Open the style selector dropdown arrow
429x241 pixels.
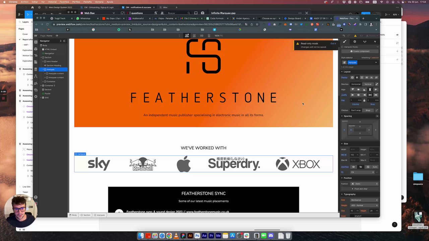376,63
